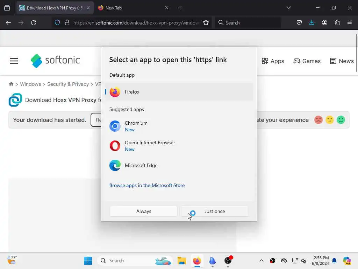The height and width of the screenshot is (269, 358).
Task: Open Softonic hamburger menu
Action: (14, 61)
